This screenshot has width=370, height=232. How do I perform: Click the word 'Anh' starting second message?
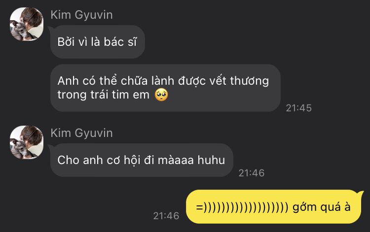coord(68,81)
